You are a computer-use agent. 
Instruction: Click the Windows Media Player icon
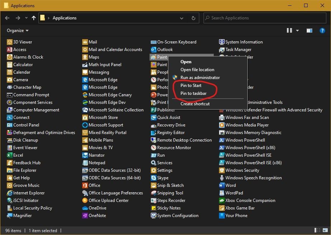coord(222,125)
